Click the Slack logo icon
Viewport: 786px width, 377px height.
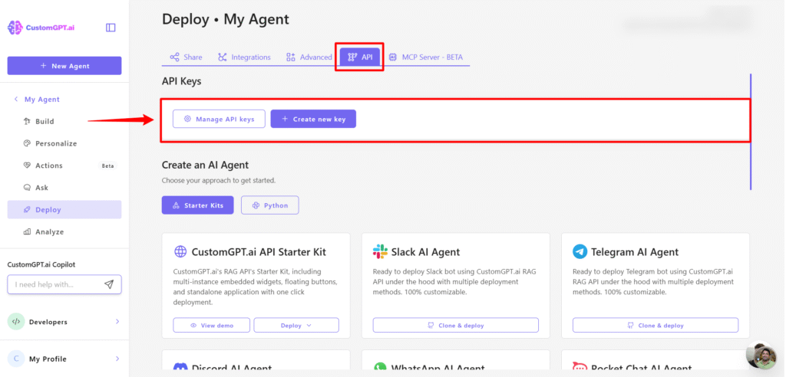coord(381,251)
